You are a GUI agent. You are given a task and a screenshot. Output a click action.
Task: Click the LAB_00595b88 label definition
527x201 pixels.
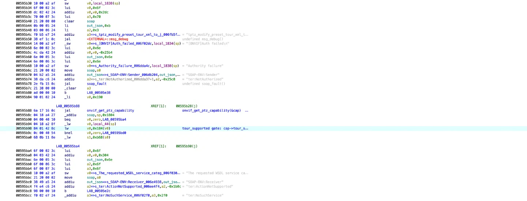pyautogui.click(x=68, y=106)
